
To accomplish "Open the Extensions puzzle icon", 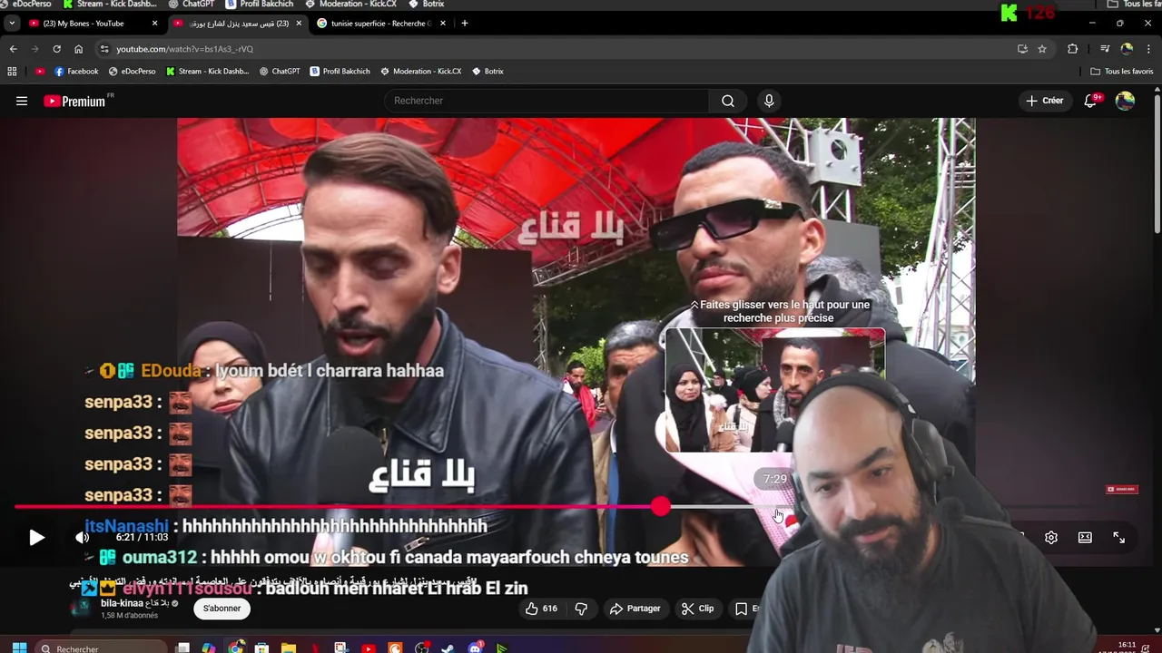I will pos(1073,49).
